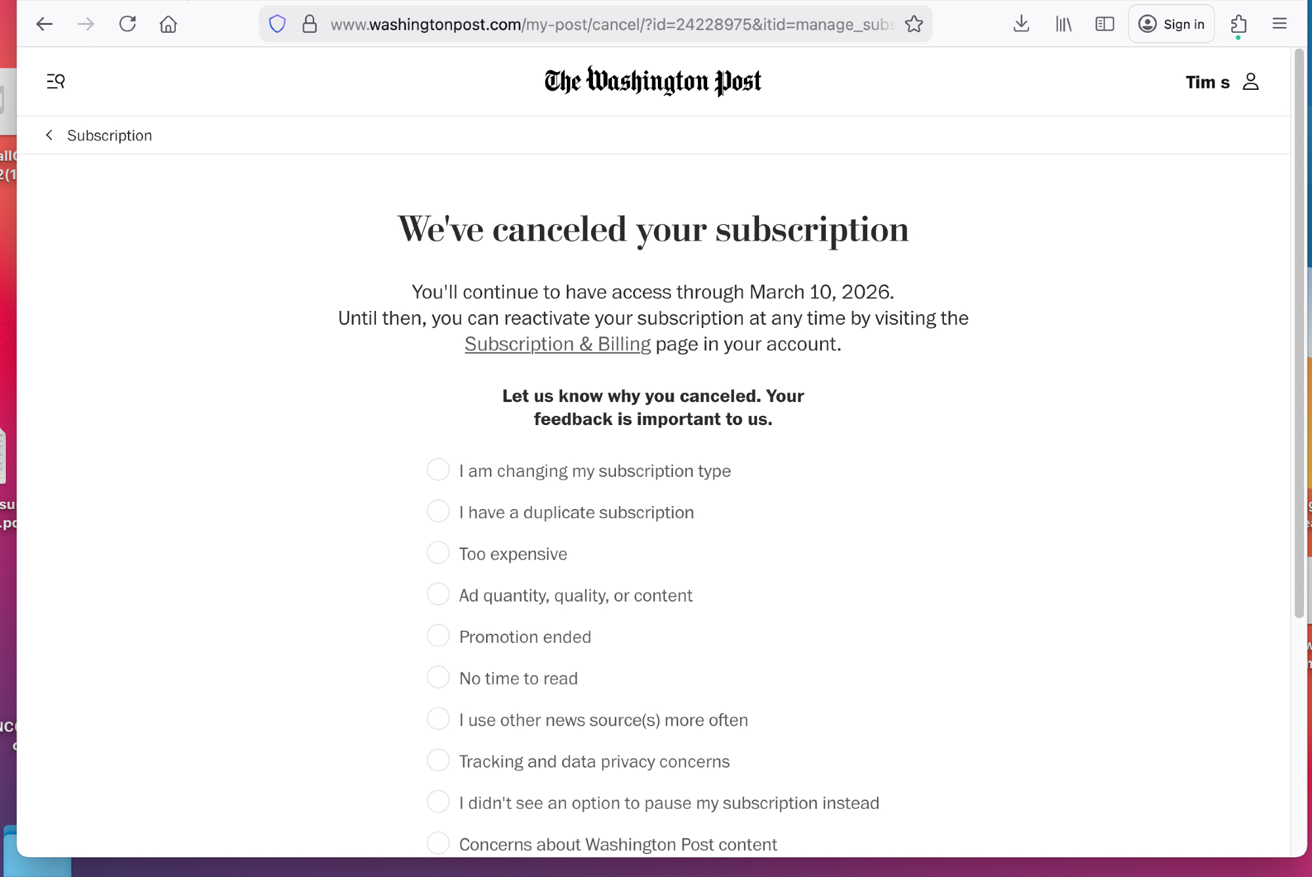1312x877 pixels.
Task: Open the Subscription & Billing link
Action: [x=557, y=344]
